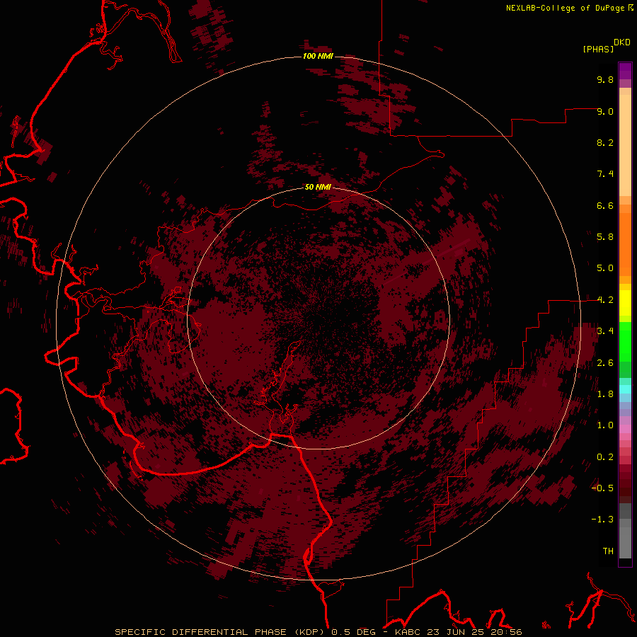The width and height of the screenshot is (637, 637).
Task: Click the '50 NMI' range ring label
Action: click(x=318, y=187)
